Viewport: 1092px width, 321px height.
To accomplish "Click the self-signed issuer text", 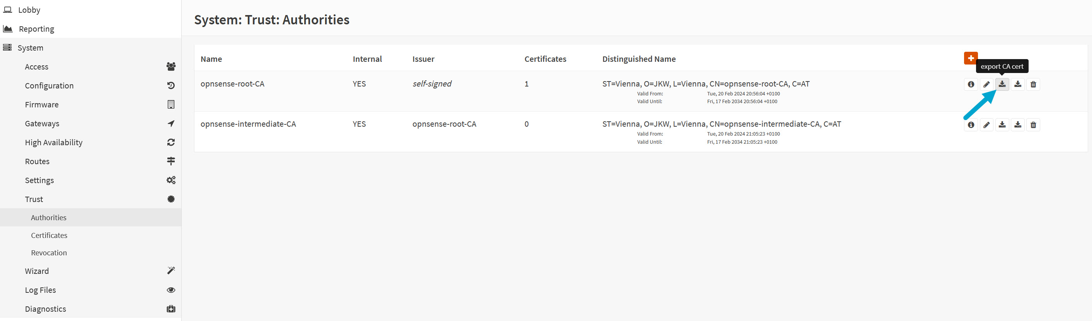I will (x=432, y=84).
